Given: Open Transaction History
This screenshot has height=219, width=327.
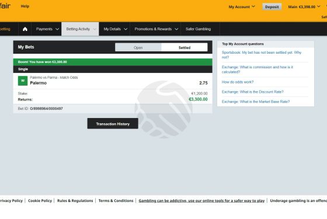Looking at the screenshot, I should 113,123.
